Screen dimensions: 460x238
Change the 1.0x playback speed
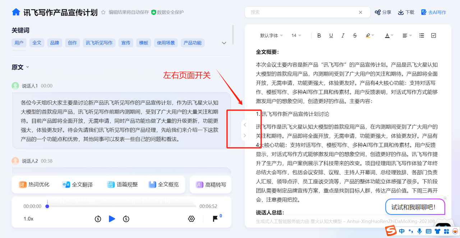28,219
